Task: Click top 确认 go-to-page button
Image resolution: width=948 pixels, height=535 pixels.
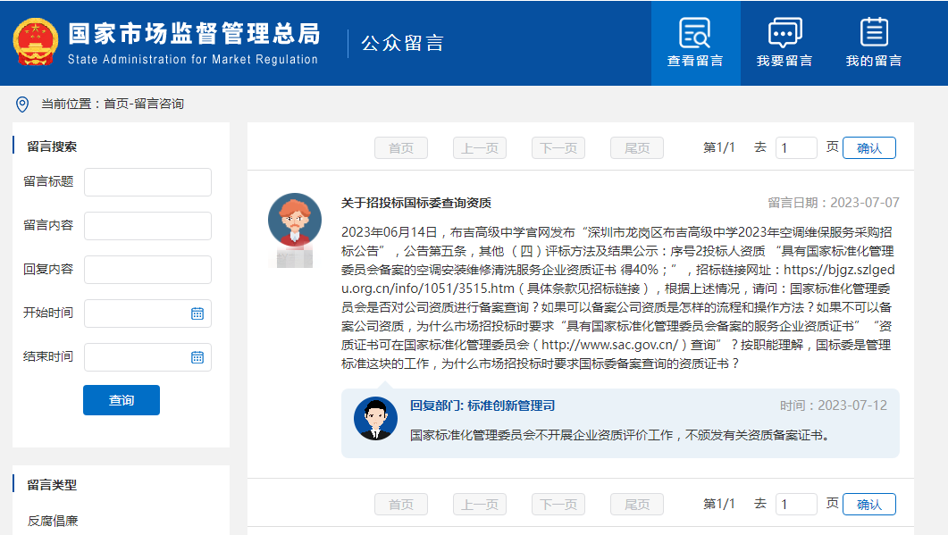Action: click(x=869, y=148)
